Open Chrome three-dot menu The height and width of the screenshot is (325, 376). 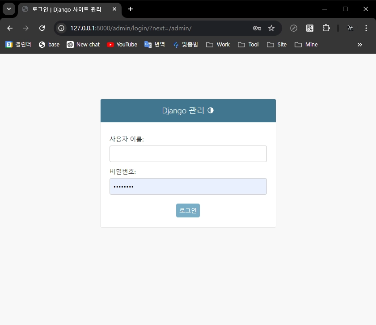coord(366,28)
